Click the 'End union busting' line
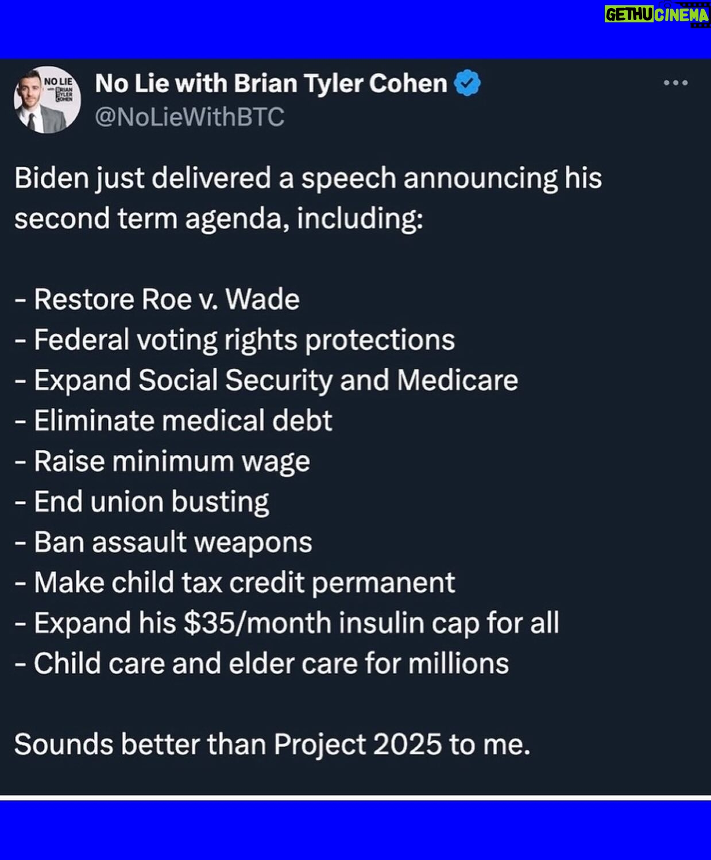 142,502
